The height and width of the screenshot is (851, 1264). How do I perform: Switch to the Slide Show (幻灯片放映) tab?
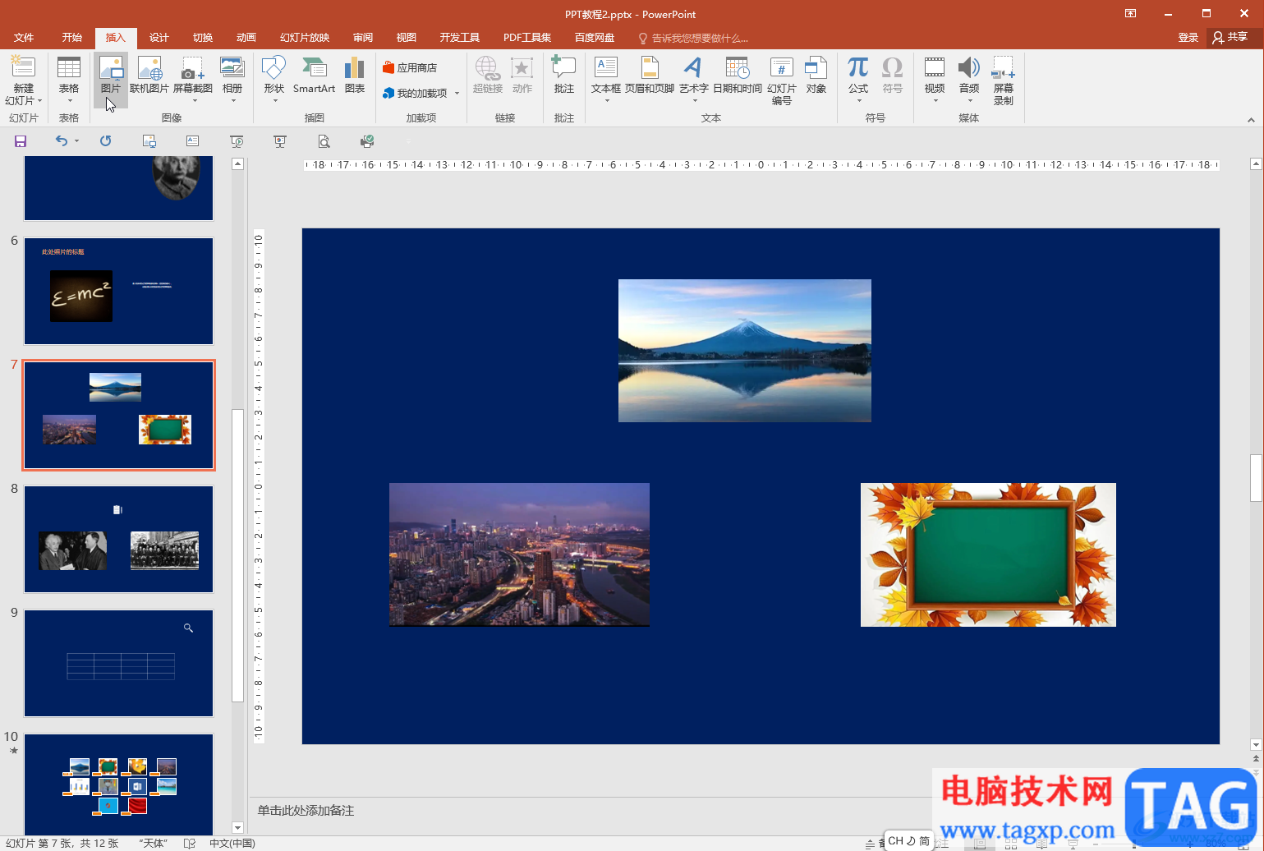tap(305, 38)
